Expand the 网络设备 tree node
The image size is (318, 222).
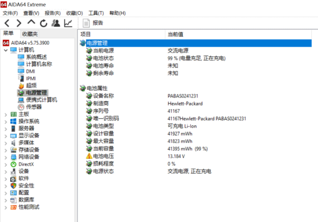pyautogui.click(x=6, y=157)
